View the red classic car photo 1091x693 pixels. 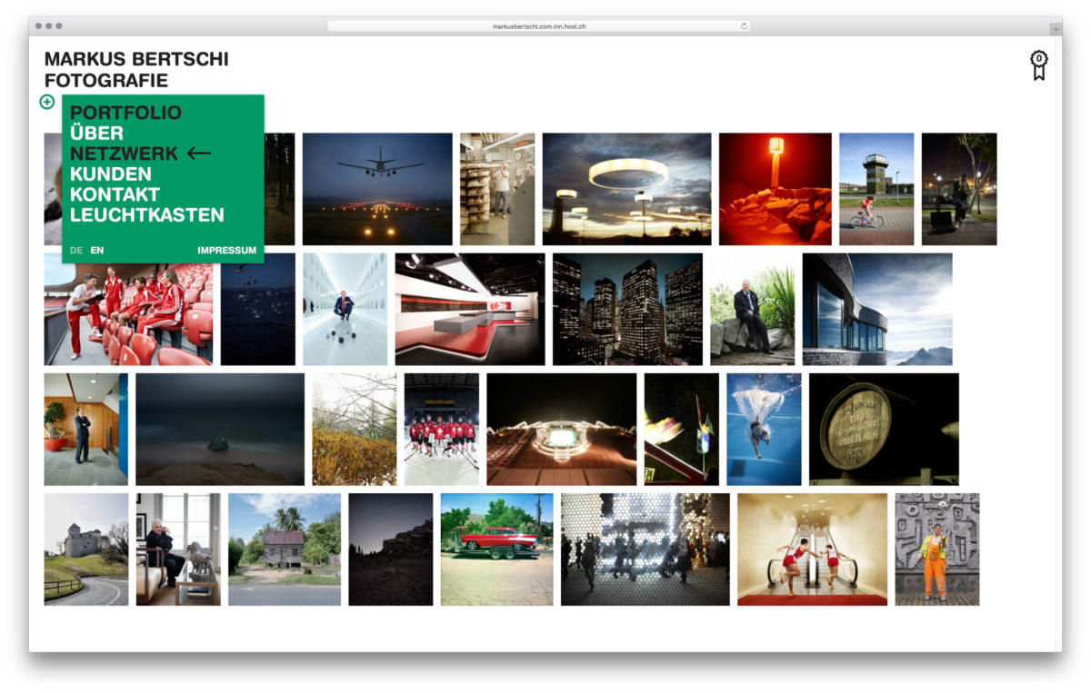pos(496,549)
